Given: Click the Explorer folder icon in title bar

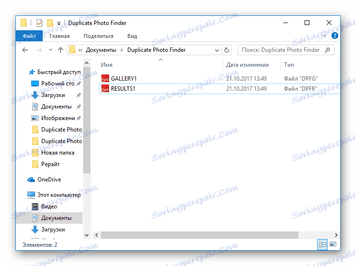Looking at the screenshot, I should (24, 23).
